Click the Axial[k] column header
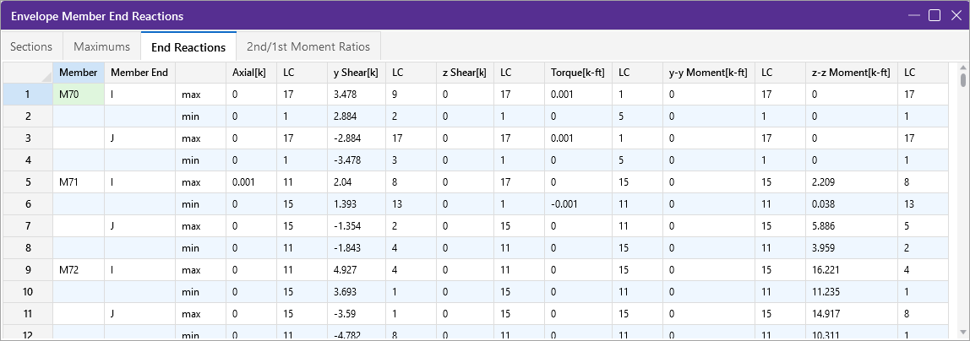Screen dimensions: 970x341 pos(250,73)
